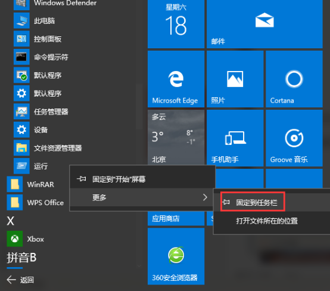This screenshot has height=291, width=330.
Task: Open the 照片 photos tile
Action: click(235, 79)
